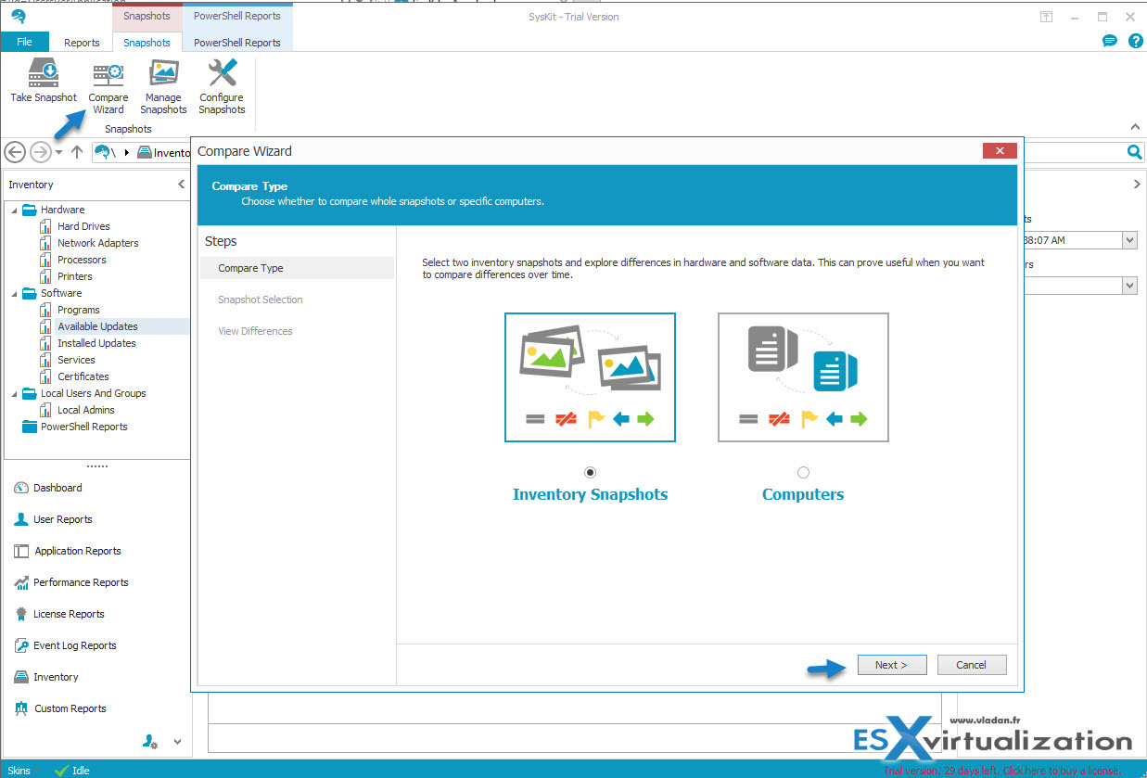The image size is (1147, 778).
Task: Click the search magnifier icon
Action: (1134, 152)
